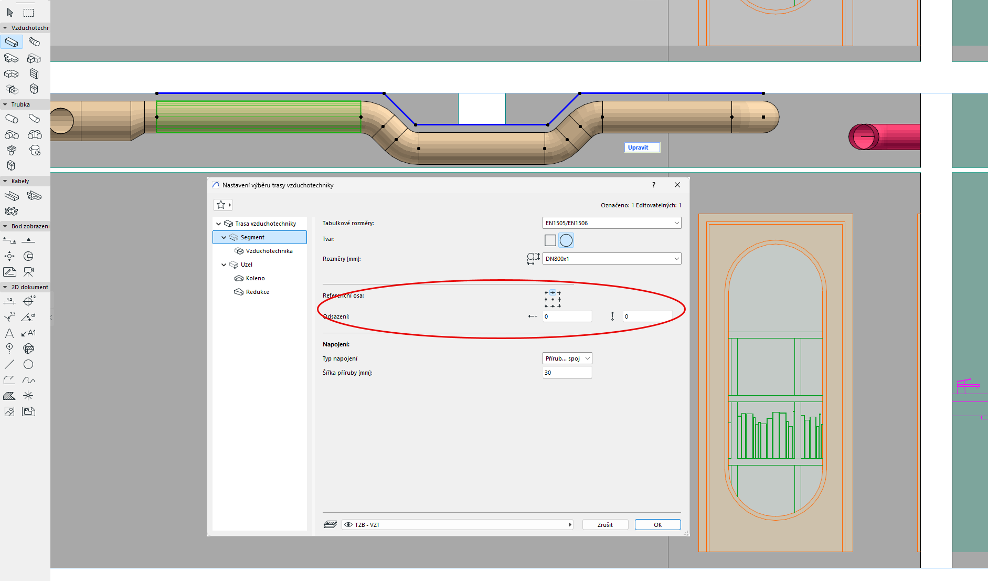The height and width of the screenshot is (581, 988).
Task: Click the OK button
Action: [657, 525]
